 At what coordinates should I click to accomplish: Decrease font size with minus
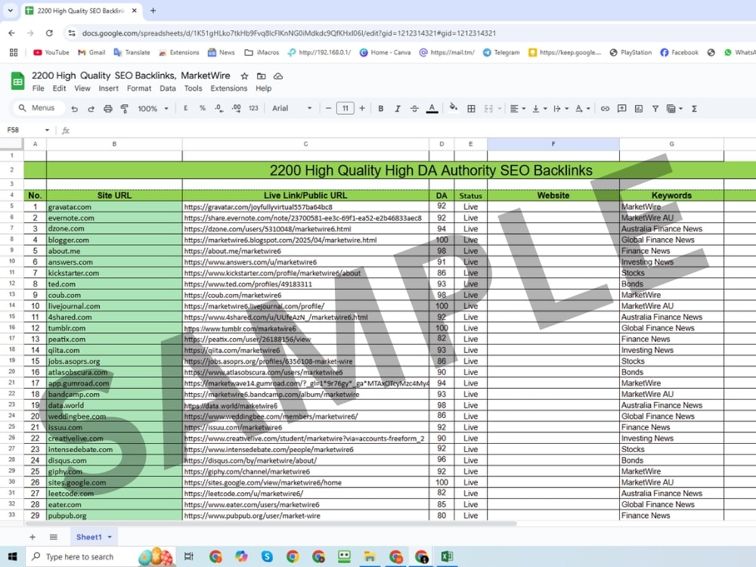pos(328,108)
